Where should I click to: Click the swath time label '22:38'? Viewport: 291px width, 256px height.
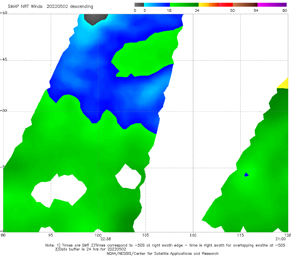[x=105, y=239]
